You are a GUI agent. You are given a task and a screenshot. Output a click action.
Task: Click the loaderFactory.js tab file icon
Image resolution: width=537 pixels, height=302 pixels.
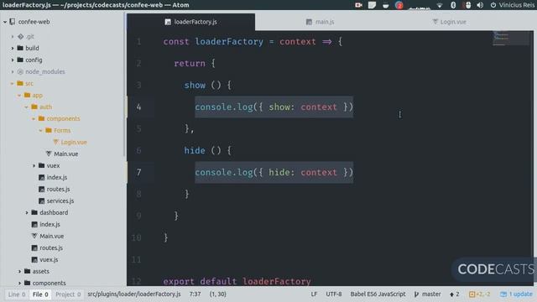click(x=168, y=22)
